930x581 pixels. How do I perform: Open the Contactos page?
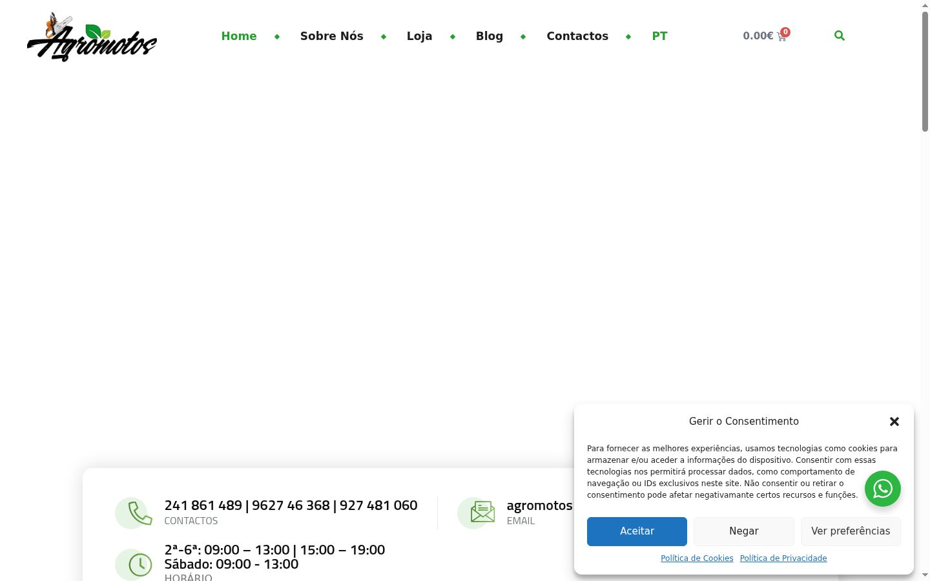point(577,36)
